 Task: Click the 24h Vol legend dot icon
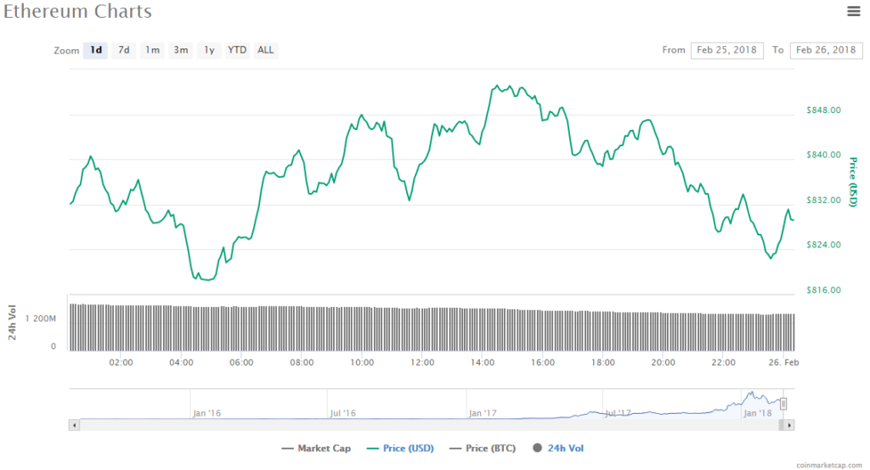tap(538, 448)
